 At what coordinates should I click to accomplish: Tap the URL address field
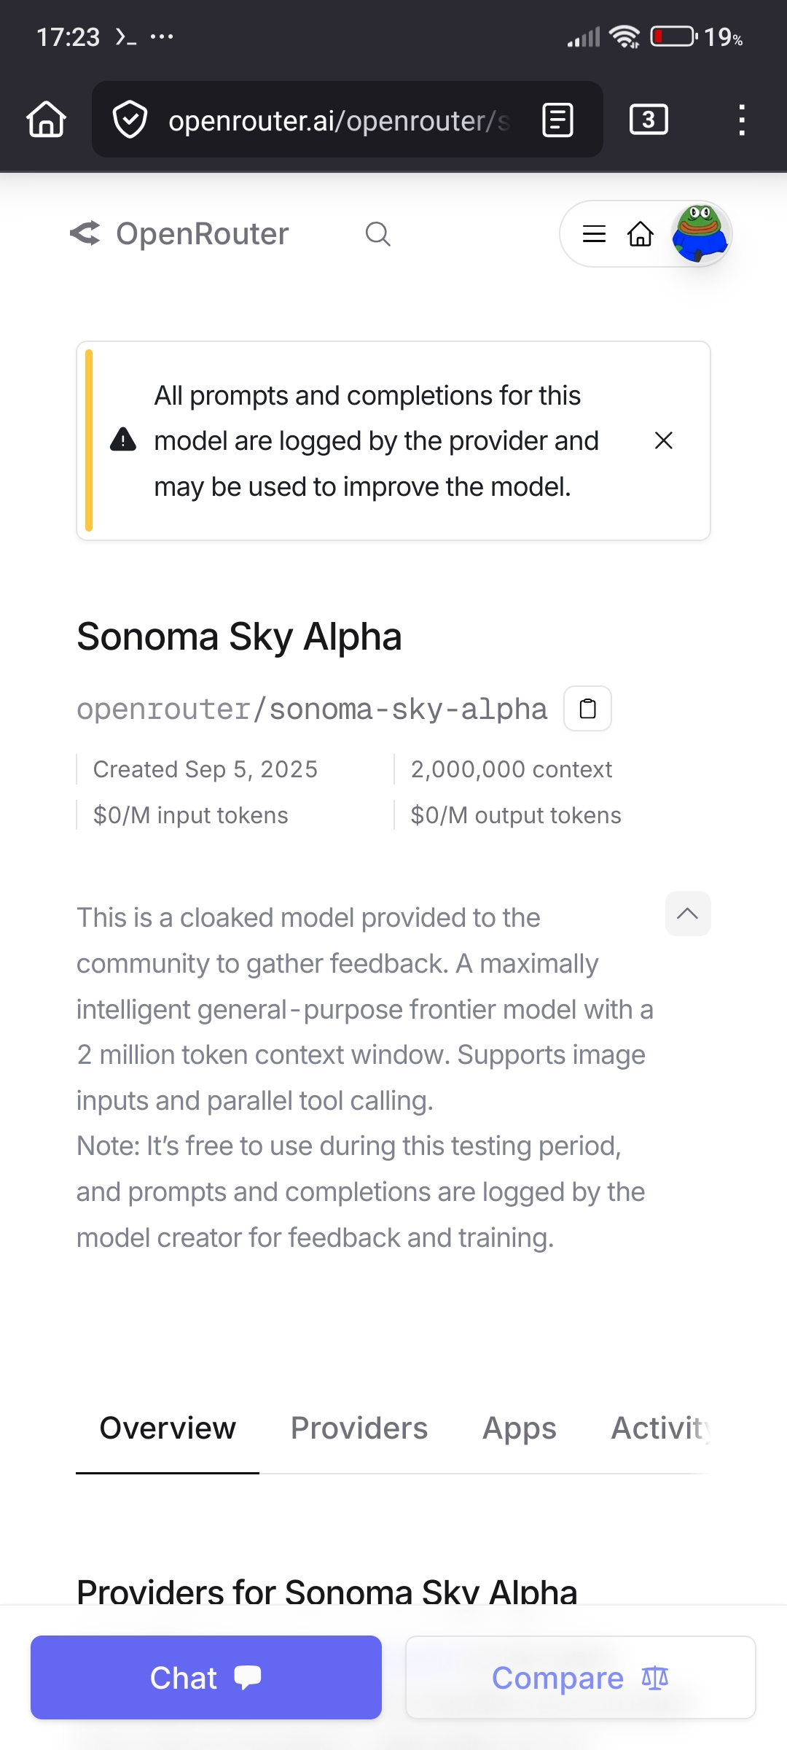point(339,120)
